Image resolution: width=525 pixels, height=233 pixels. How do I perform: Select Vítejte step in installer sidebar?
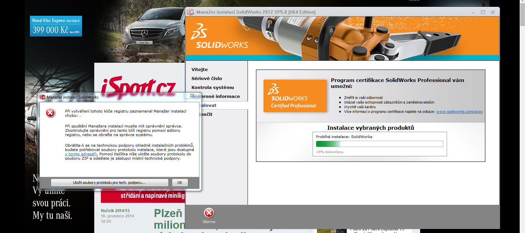tap(199, 69)
